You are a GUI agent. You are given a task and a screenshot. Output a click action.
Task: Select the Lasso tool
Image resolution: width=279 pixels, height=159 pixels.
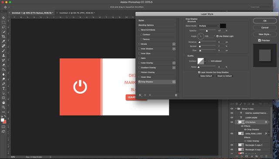[3, 27]
